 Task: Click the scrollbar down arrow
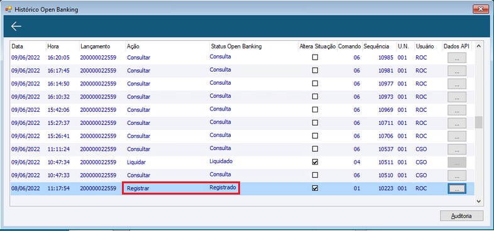click(478, 201)
